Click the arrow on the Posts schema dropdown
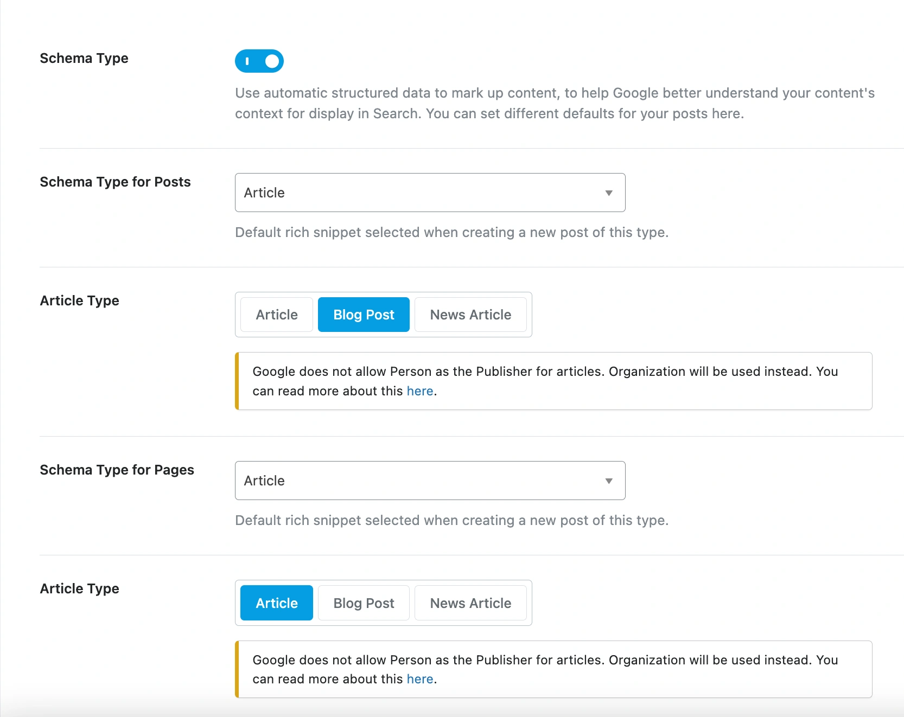904x717 pixels. (609, 193)
